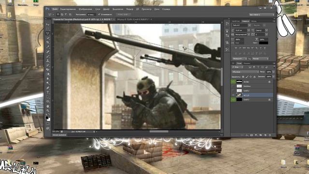The image size is (309, 174).
Task: Switch to the second document tab
Action: [134, 19]
